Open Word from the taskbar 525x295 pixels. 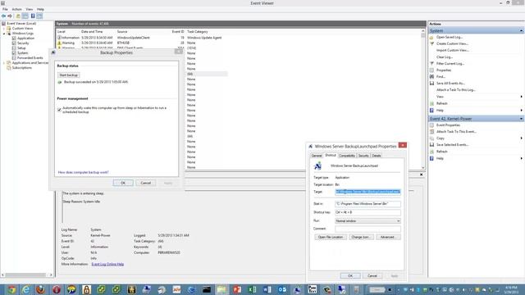point(267,289)
